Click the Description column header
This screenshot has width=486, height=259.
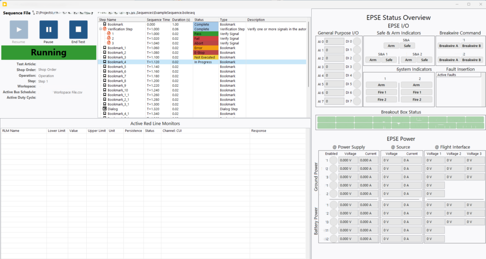pos(276,19)
